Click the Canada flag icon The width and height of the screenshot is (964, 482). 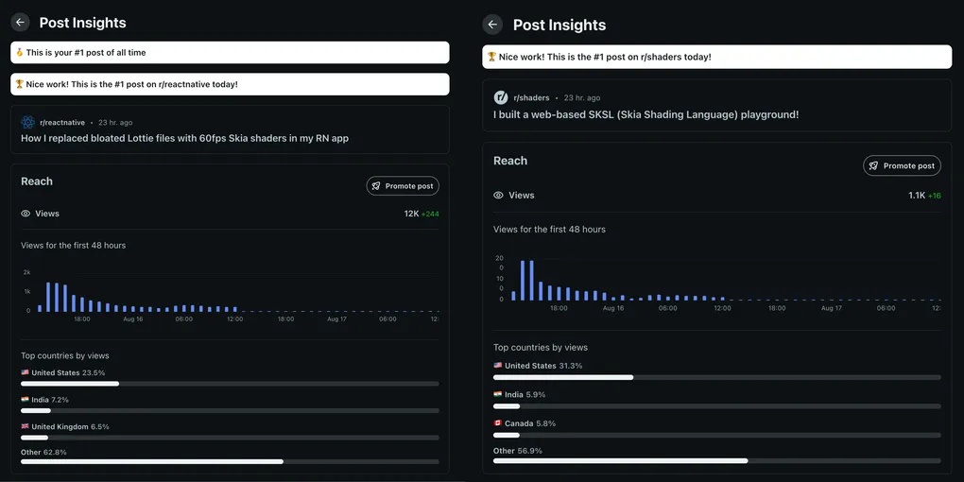tap(498, 423)
